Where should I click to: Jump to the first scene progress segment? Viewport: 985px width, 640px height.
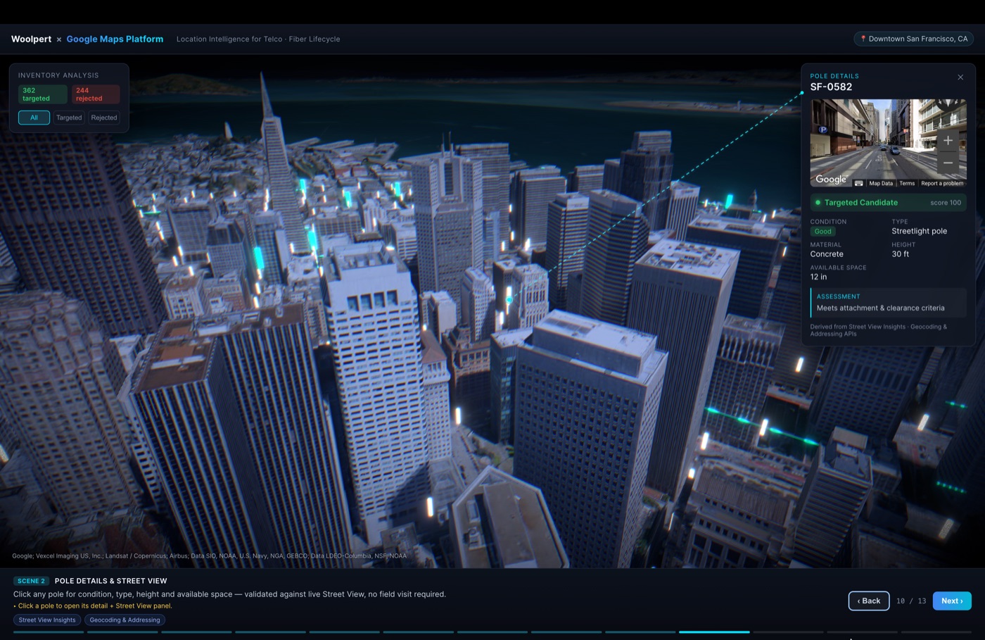49,632
